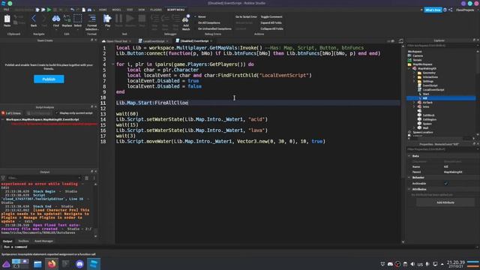Open Discord from the taskbar

click(79, 263)
